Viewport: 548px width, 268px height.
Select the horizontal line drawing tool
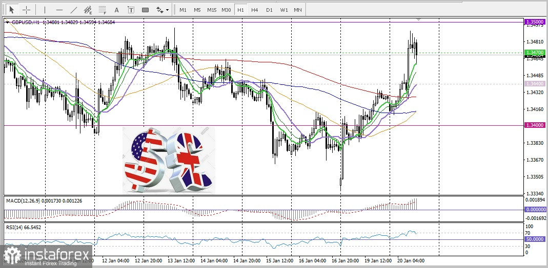[x=59, y=10]
